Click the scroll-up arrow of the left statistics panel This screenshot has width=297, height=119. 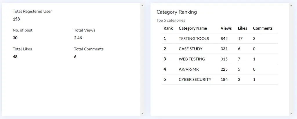point(142,6)
